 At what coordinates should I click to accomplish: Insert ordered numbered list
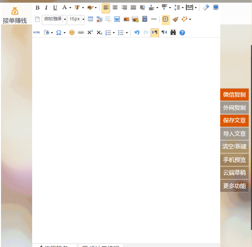click(x=108, y=32)
